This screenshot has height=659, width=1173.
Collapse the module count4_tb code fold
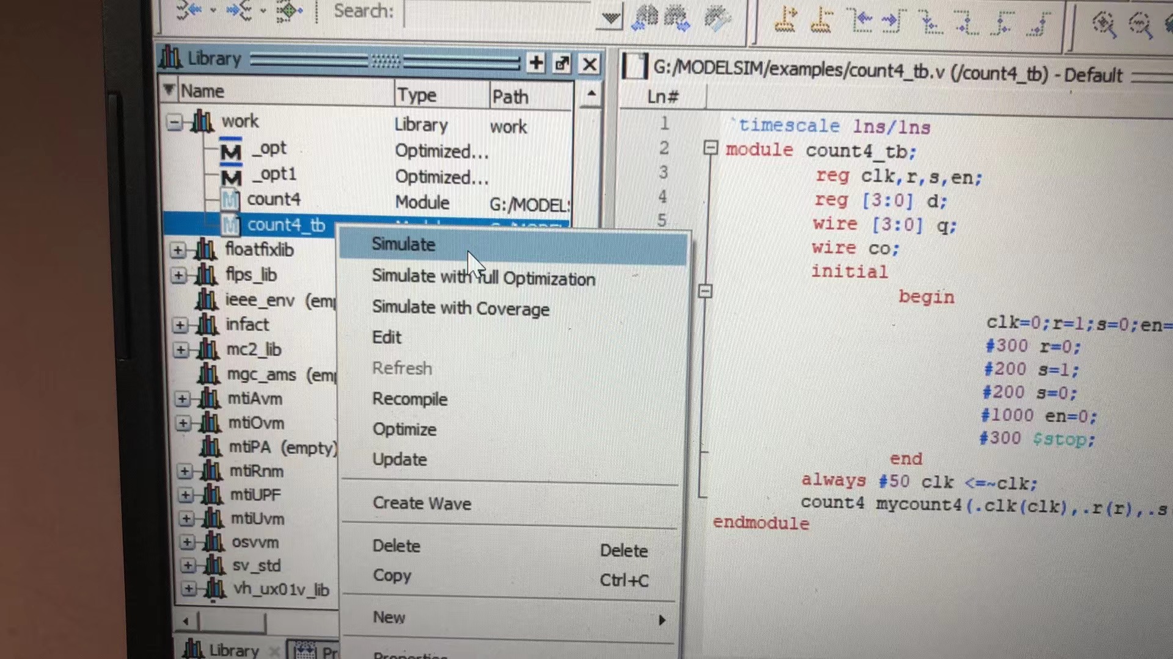pos(710,148)
